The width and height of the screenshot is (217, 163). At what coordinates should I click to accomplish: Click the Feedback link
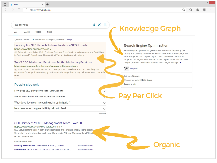[102, 113]
